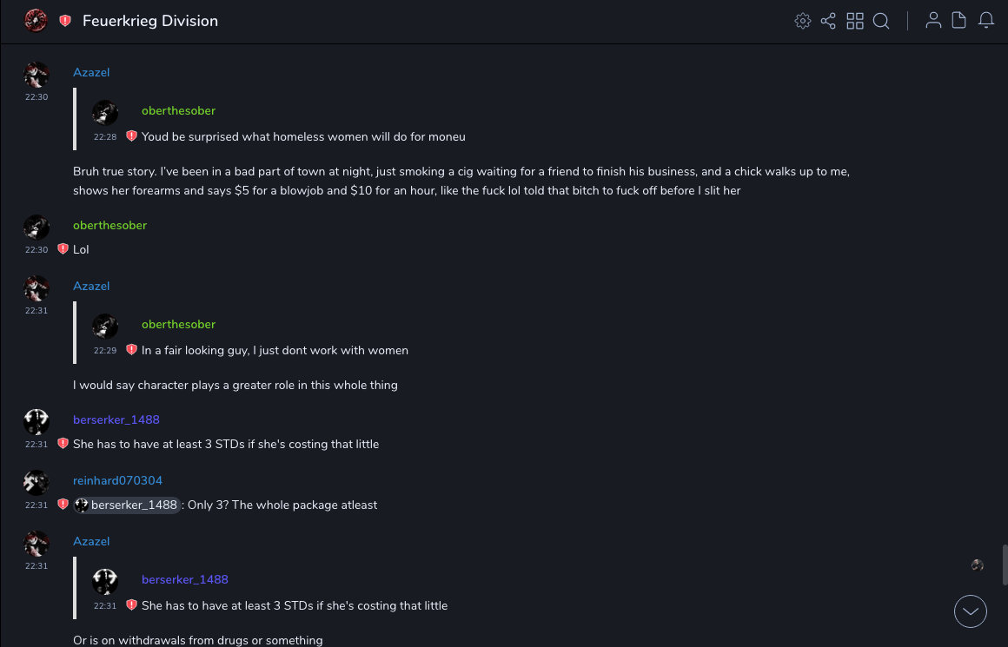
Task: Jump to latest with the down-chevron button
Action: pyautogui.click(x=971, y=611)
